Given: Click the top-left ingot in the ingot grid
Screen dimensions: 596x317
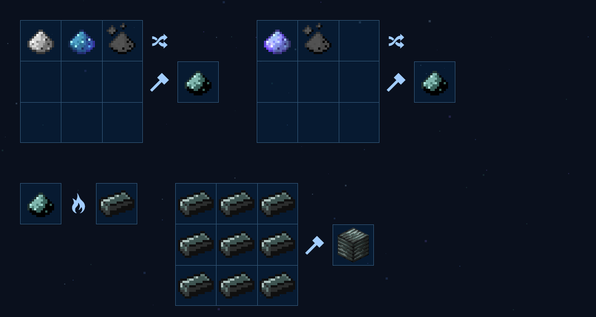Looking at the screenshot, I should coord(196,204).
